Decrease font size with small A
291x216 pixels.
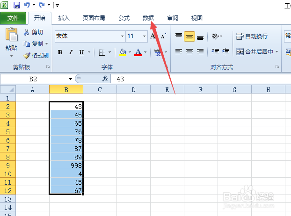(163, 36)
